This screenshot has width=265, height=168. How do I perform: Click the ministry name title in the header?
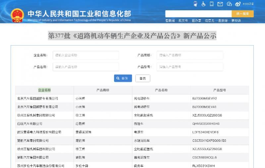79,14
